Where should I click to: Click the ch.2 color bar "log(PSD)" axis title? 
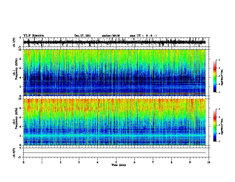(x=222, y=126)
